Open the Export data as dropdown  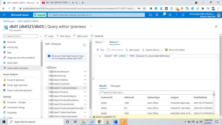[x=152, y=50]
